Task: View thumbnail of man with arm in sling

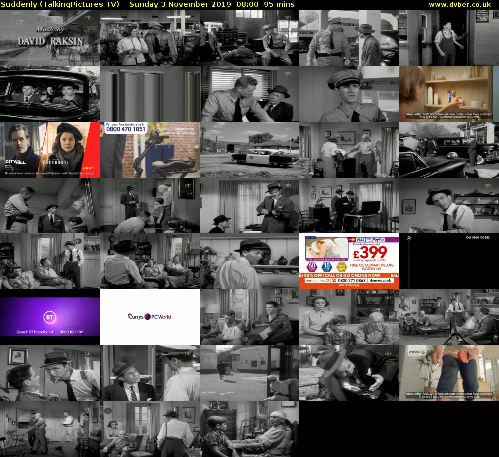Action: tap(249, 317)
